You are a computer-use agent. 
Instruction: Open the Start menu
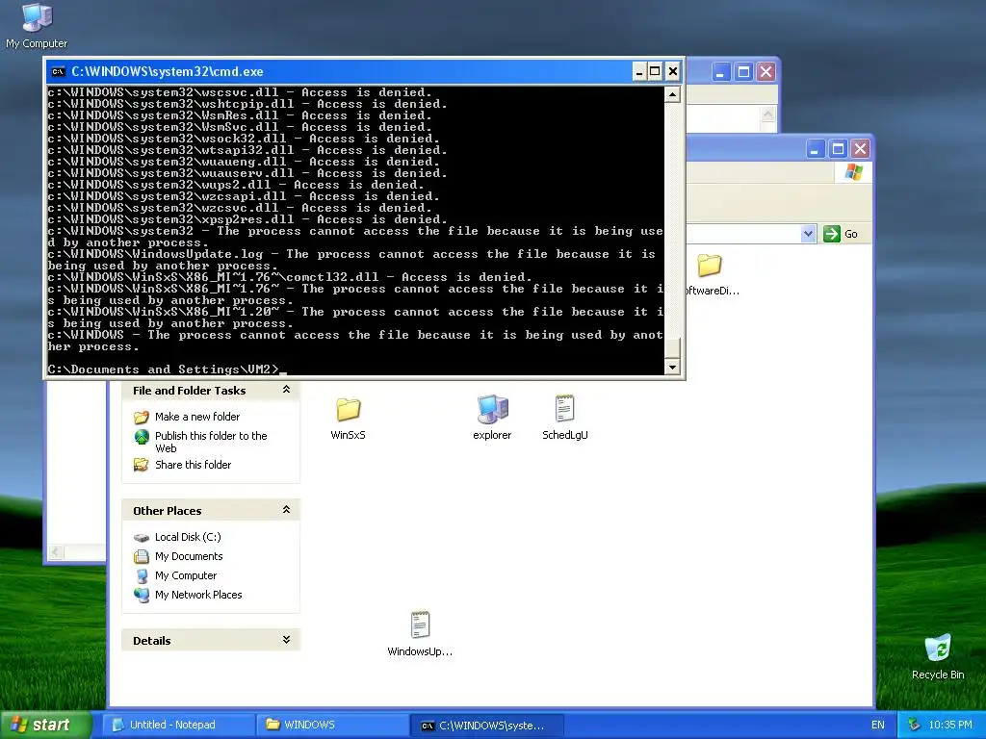[x=45, y=725]
